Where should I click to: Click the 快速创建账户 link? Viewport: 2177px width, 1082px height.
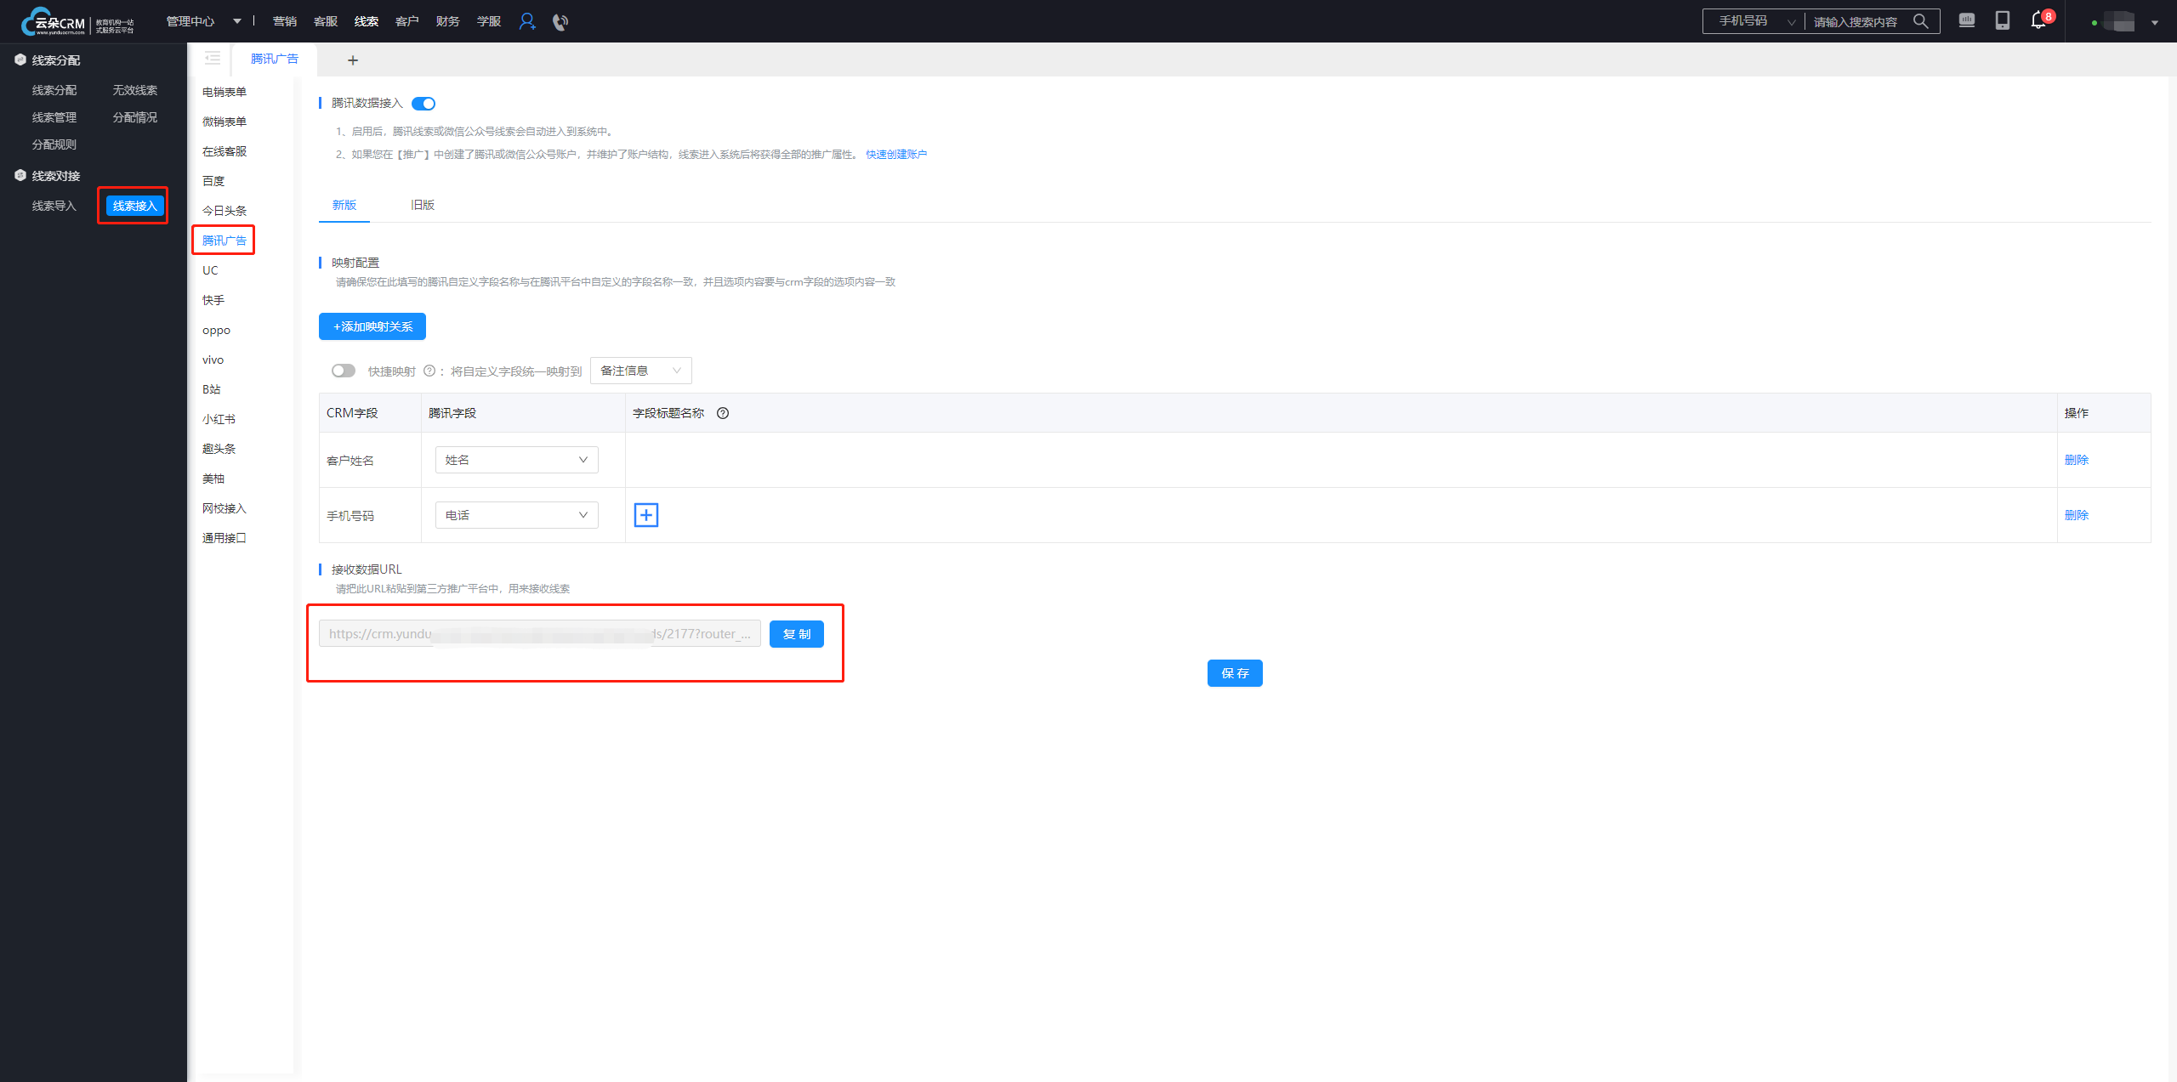coord(896,155)
